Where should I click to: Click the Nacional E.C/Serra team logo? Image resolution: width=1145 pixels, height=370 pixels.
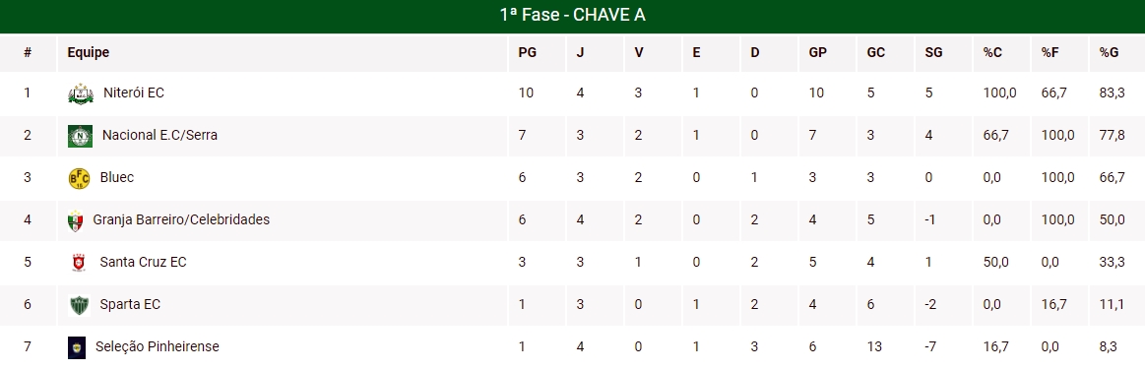point(80,136)
